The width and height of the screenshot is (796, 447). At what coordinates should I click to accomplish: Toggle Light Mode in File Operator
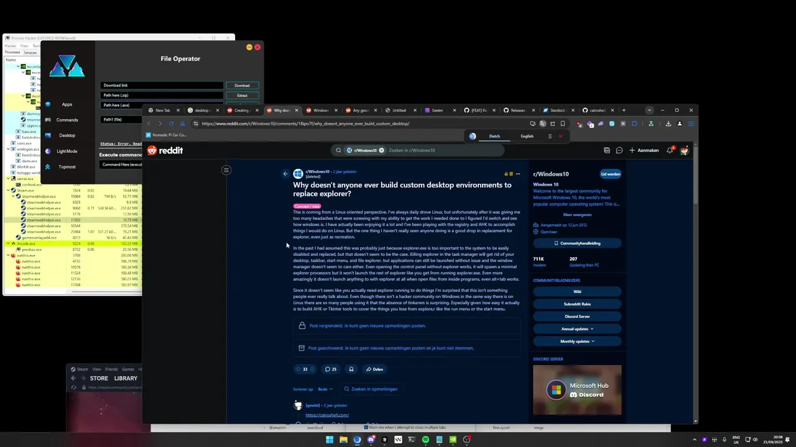coord(67,151)
